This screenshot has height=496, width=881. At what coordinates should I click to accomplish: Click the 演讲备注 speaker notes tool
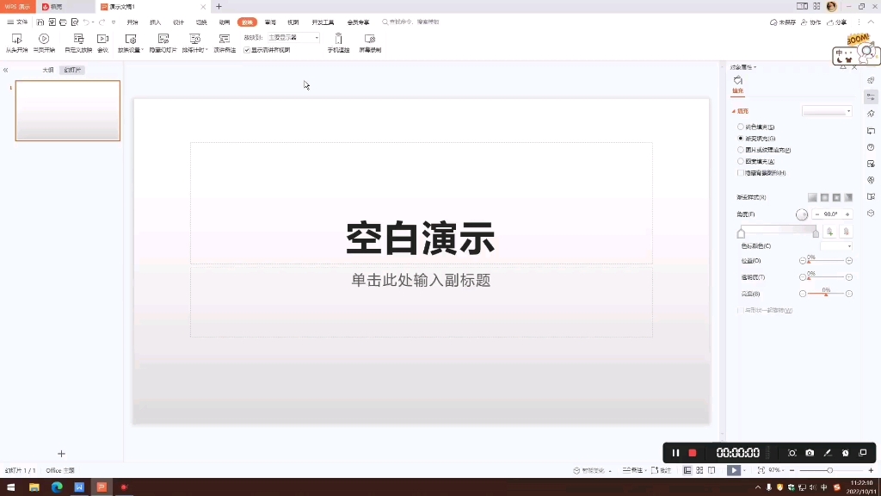pyautogui.click(x=225, y=38)
